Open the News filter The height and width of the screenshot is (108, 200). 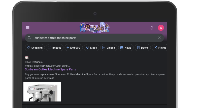point(126,48)
